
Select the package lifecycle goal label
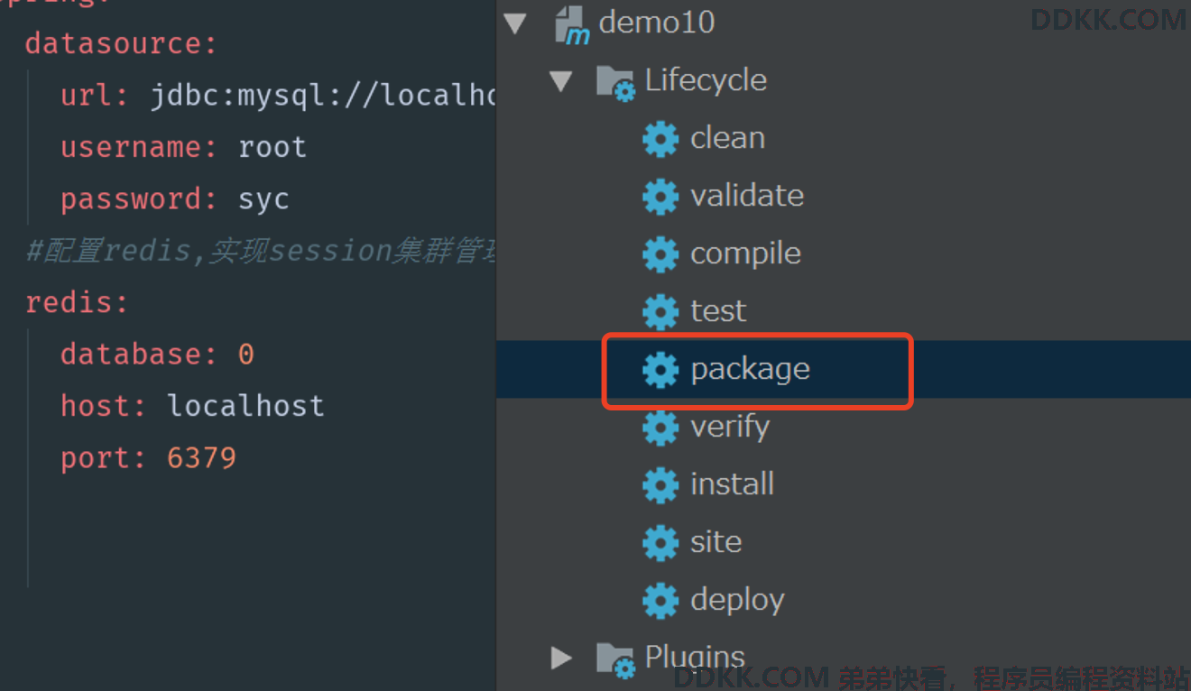[750, 370]
